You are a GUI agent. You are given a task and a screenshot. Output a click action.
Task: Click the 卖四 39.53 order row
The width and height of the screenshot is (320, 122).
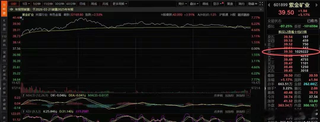pos(292,41)
